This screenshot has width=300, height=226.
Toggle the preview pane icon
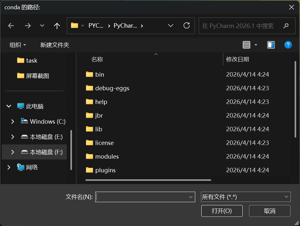271,45
